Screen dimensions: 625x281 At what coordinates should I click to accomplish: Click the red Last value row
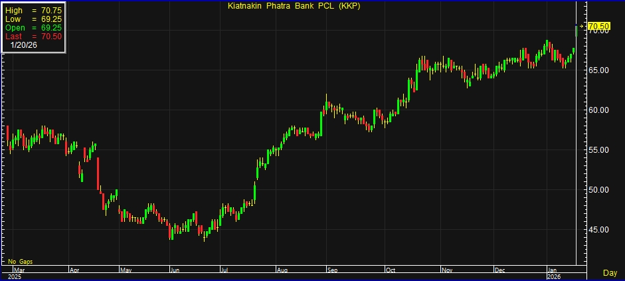click(33, 37)
